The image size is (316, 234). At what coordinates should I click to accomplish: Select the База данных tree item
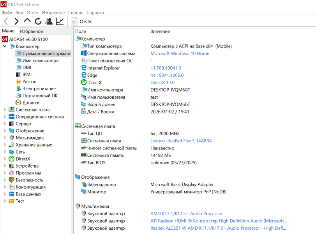pos(28,194)
